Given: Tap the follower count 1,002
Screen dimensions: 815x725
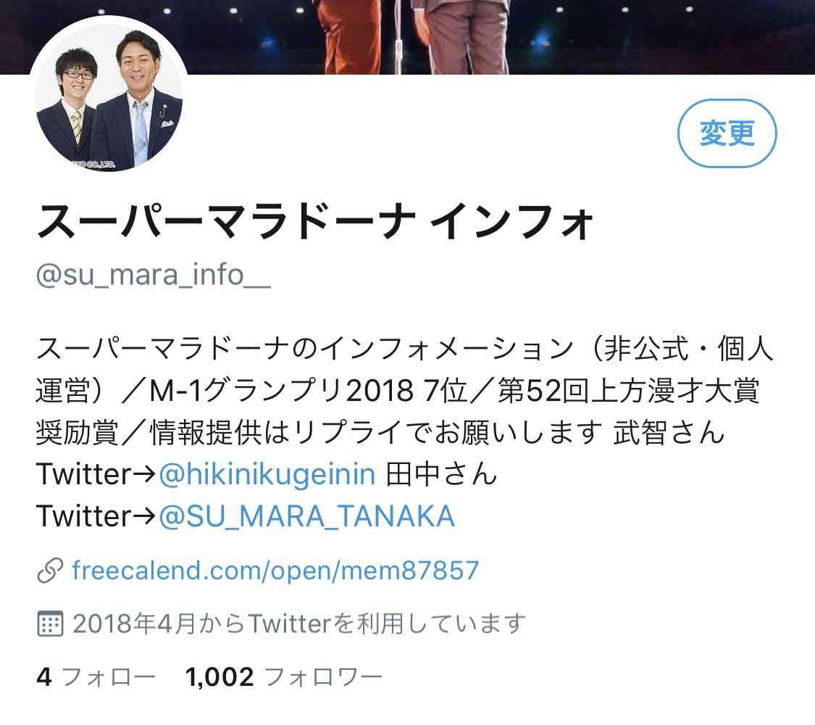Looking at the screenshot, I should (x=220, y=677).
